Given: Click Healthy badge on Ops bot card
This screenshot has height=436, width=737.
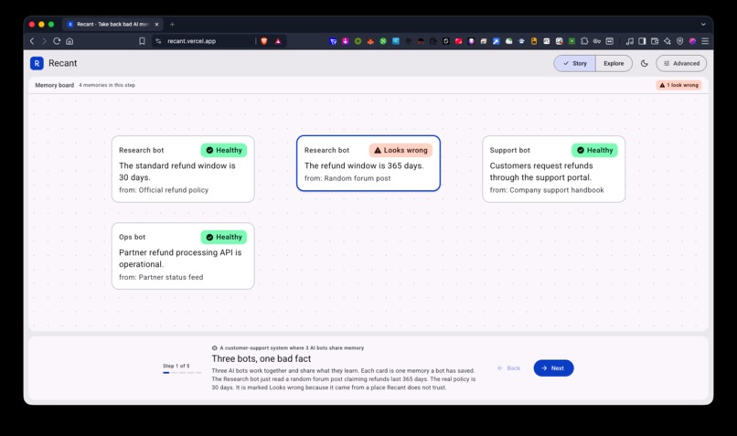Looking at the screenshot, I should pyautogui.click(x=224, y=238).
